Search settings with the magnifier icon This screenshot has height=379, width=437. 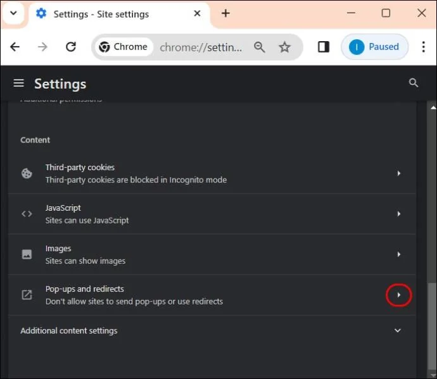pos(413,83)
